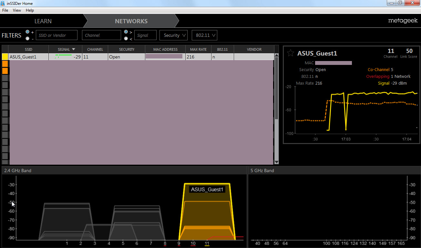The height and width of the screenshot is (248, 421).
Task: Click channel 6 label on 2.4 GHz axis
Action: coord(137,243)
